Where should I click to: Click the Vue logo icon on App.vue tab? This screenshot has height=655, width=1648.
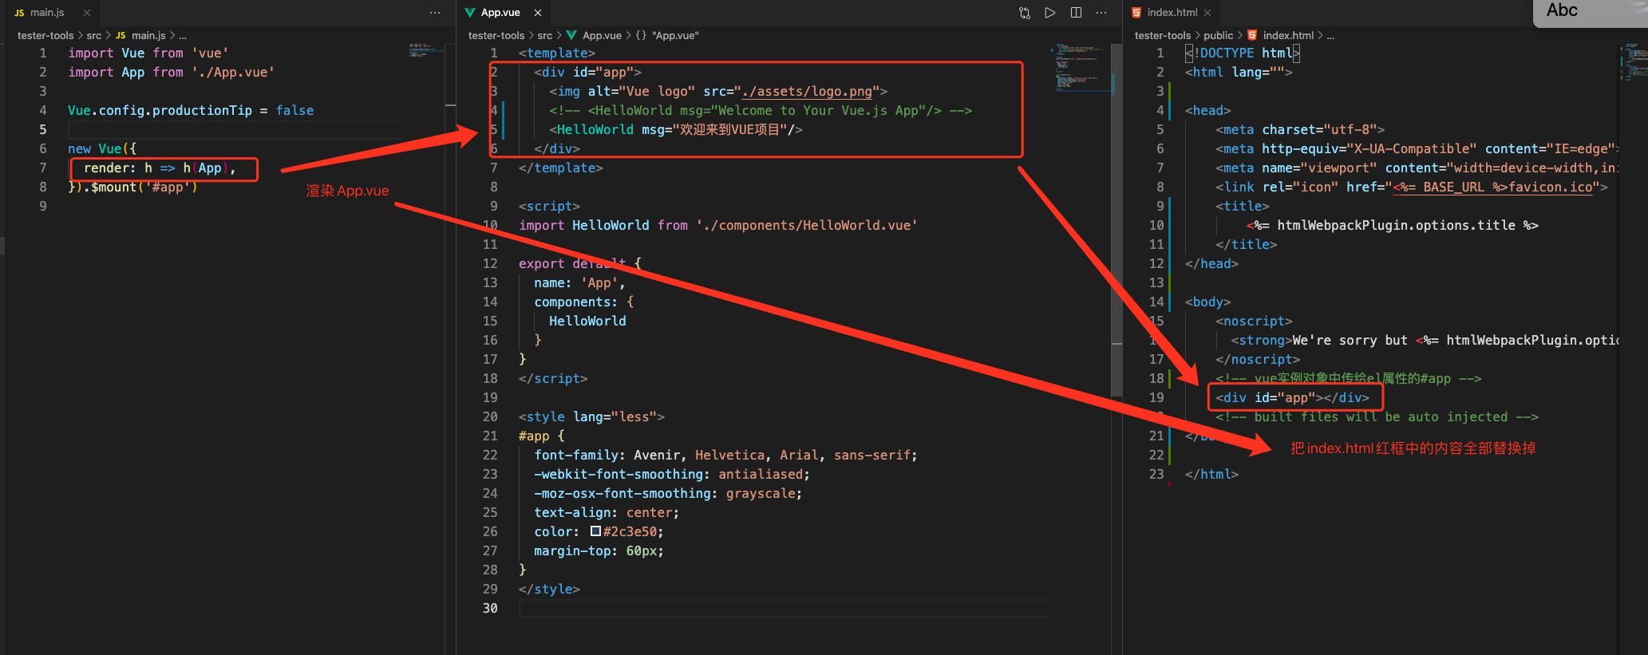click(470, 13)
